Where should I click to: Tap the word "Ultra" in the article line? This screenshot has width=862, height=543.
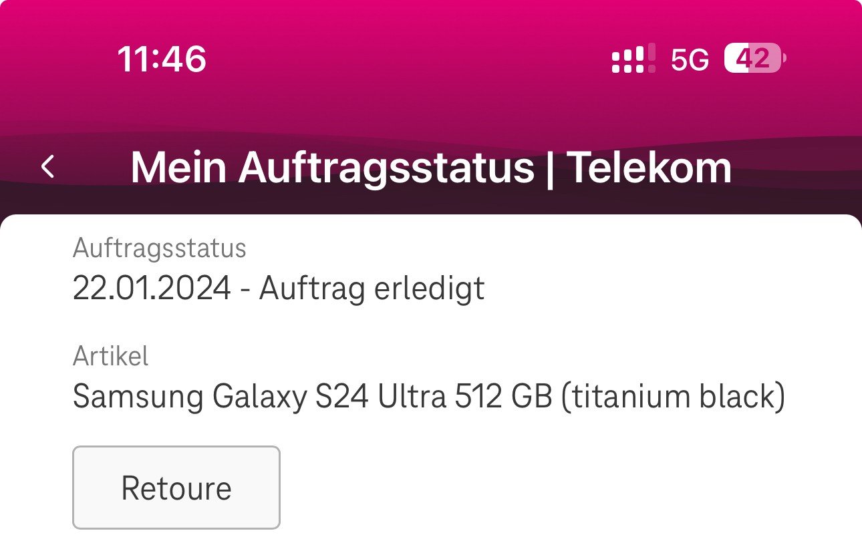pyautogui.click(x=412, y=397)
